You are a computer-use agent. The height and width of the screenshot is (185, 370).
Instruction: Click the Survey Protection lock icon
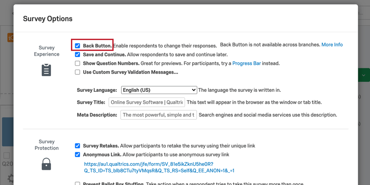pyautogui.click(x=47, y=164)
